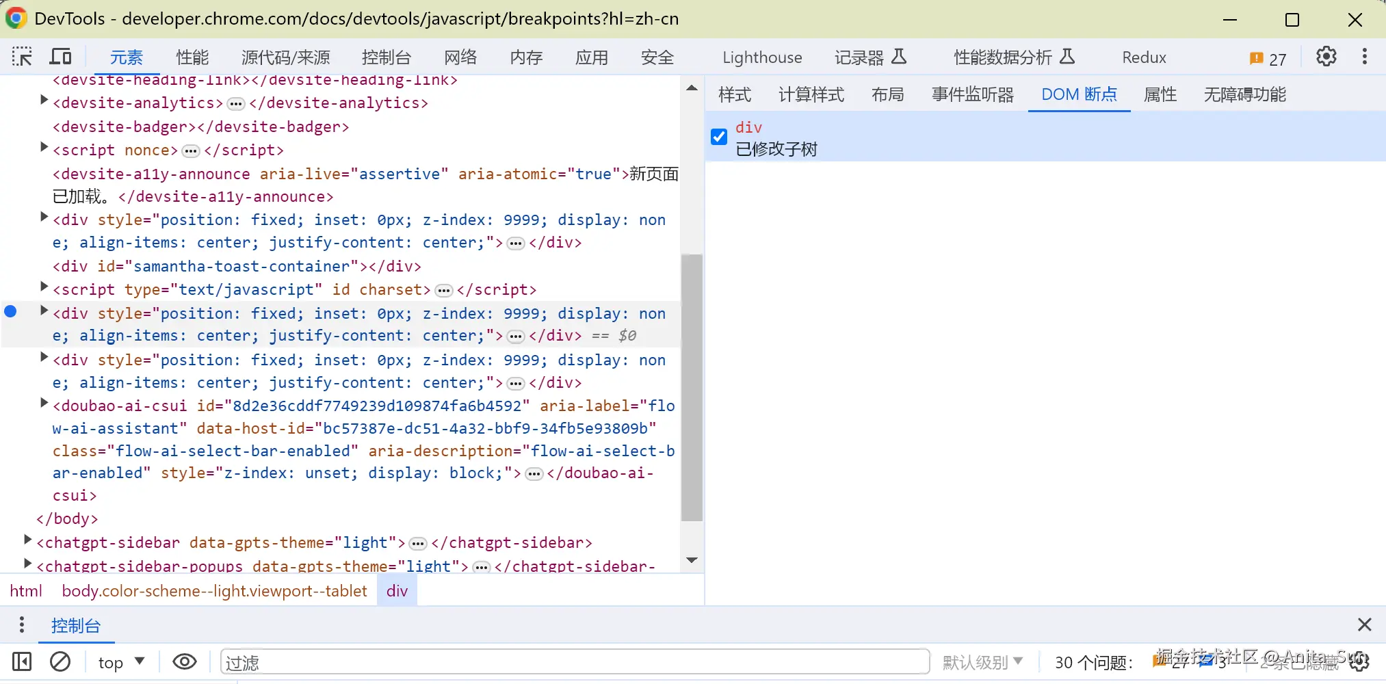Select the samantha-toast-container div row
This screenshot has width=1386, height=684.
pyautogui.click(x=237, y=267)
